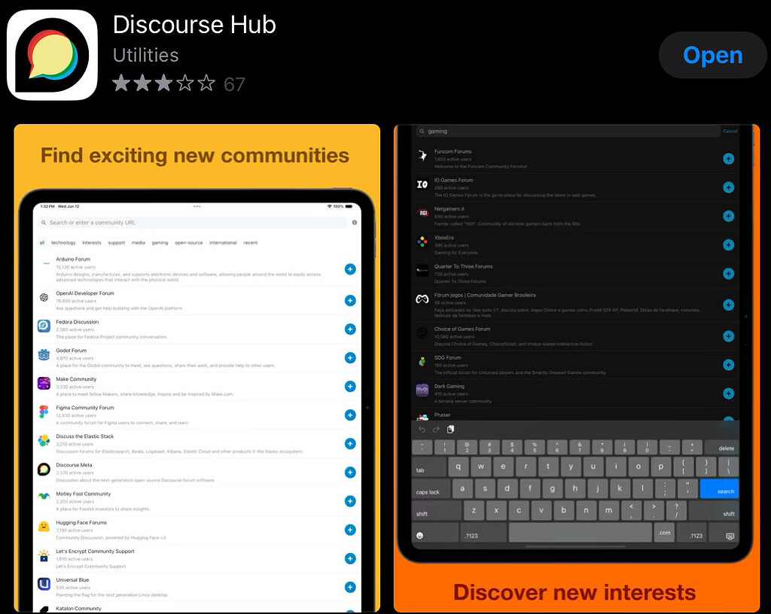Add Godot Forum using plus icon
771x614 pixels.
350,357
